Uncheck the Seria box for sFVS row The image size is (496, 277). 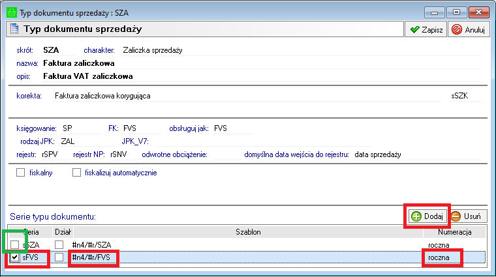point(16,257)
